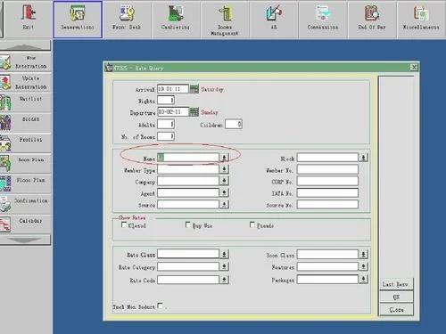446x334 pixels.
Task: Select Update Reservation in the sidebar
Action: (25, 83)
